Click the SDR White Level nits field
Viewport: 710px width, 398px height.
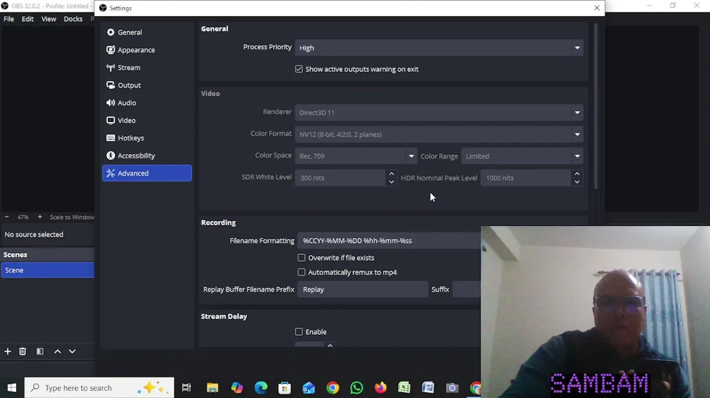tap(341, 178)
